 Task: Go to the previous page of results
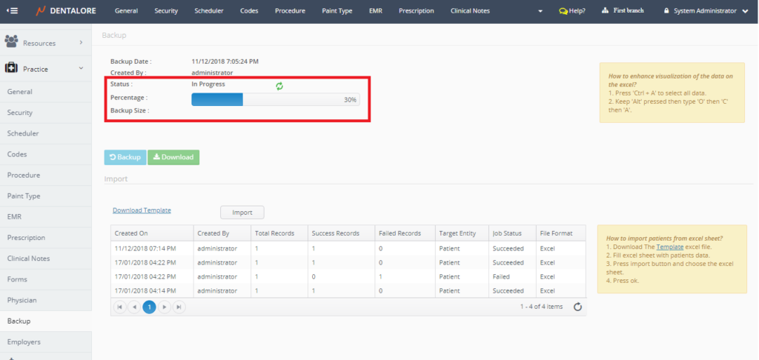134,307
